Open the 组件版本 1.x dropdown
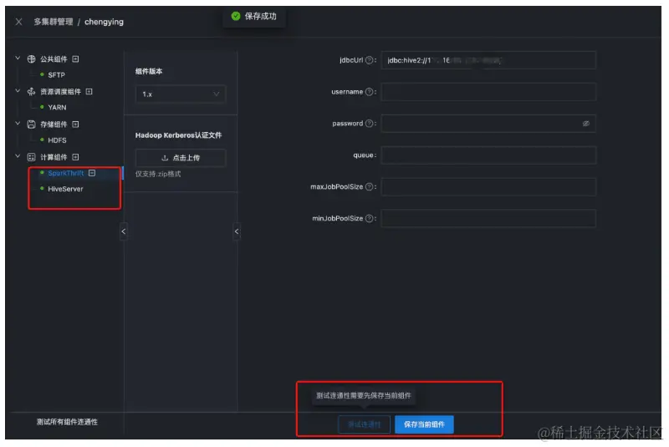 click(x=181, y=94)
